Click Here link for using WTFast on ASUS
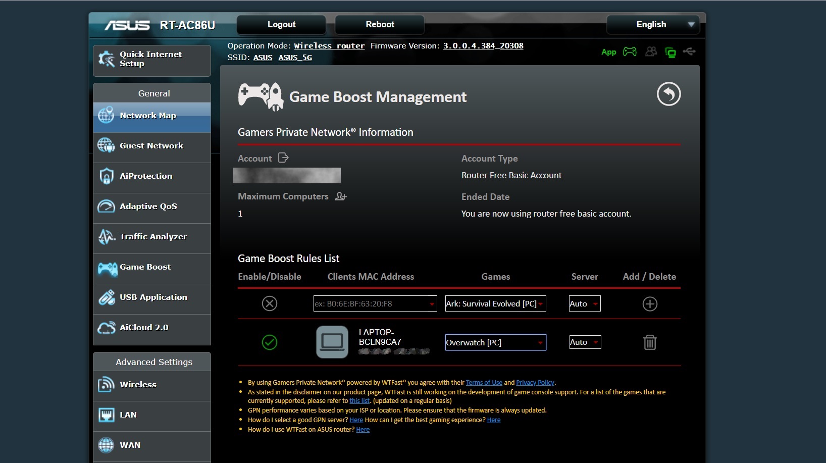Screen dimensions: 826x463 [x=363, y=430]
